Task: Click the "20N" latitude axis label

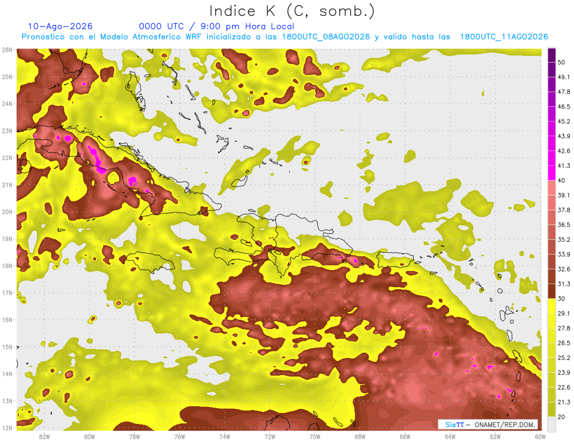Action: click(7, 212)
